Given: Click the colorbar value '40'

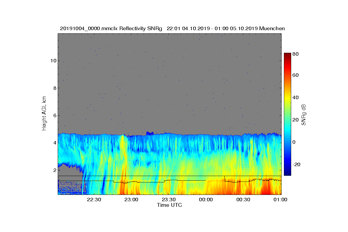Looking at the screenshot, I should [x=296, y=97].
